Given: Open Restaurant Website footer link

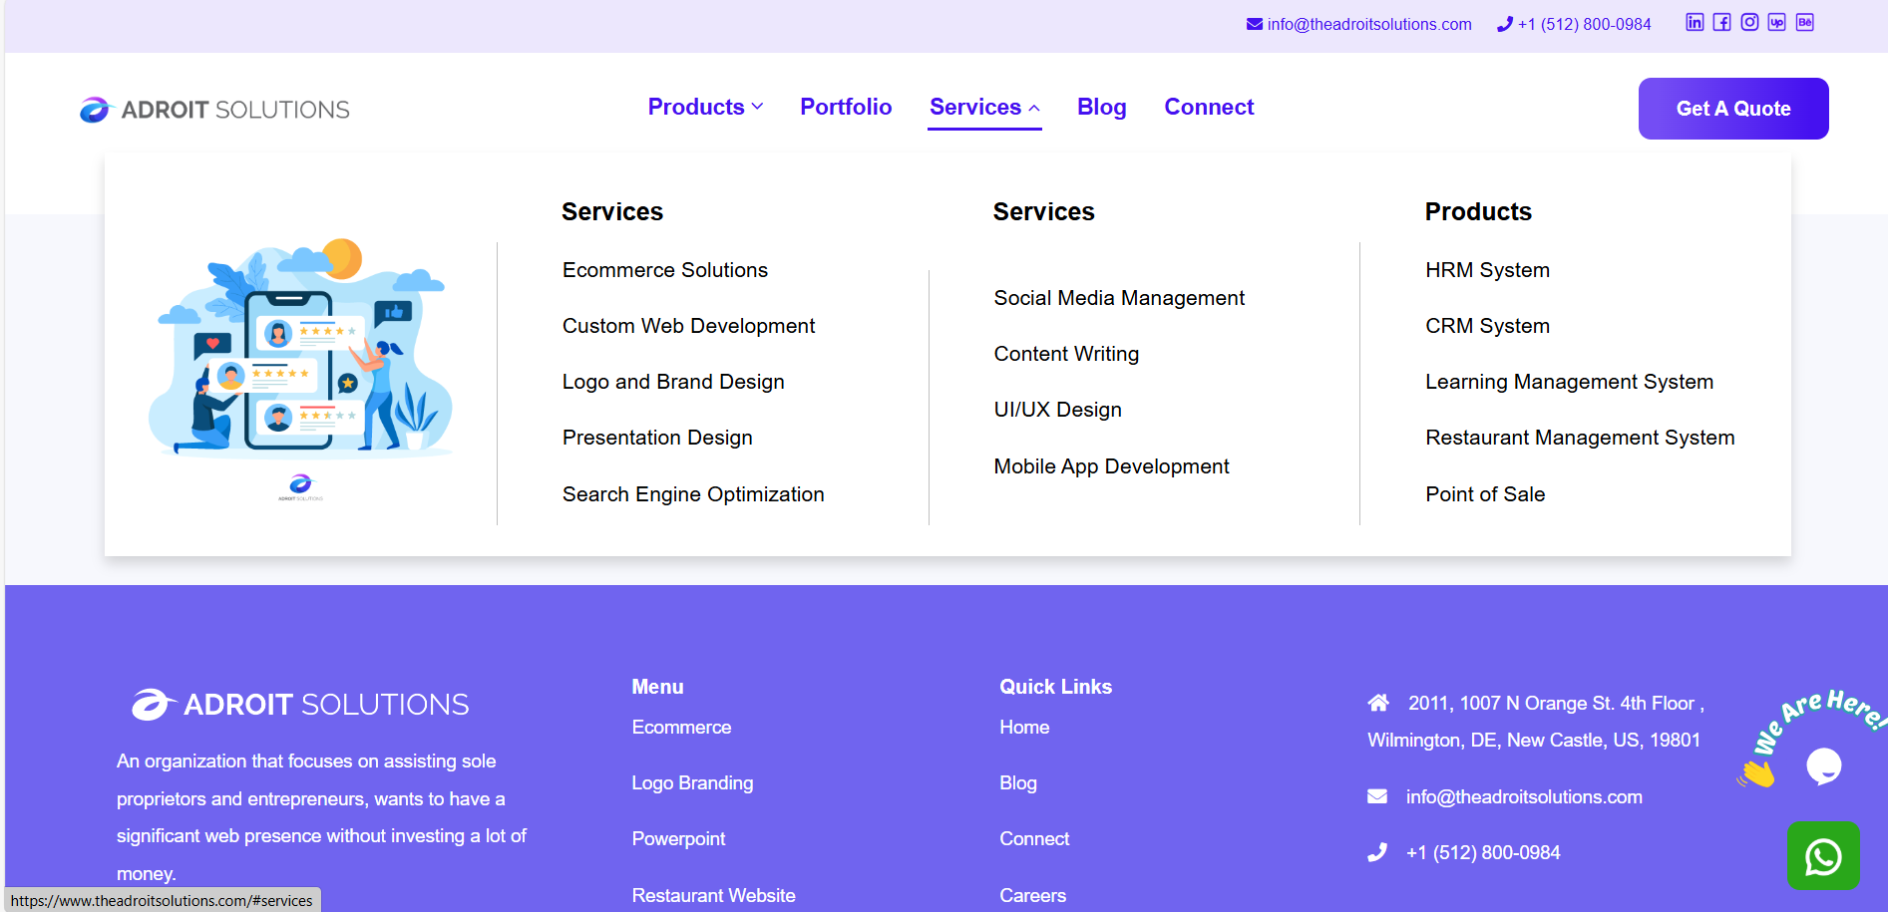Looking at the screenshot, I should click(x=713, y=895).
